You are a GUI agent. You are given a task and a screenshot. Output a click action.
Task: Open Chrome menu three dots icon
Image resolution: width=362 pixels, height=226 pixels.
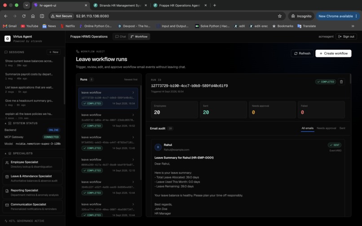(356, 16)
